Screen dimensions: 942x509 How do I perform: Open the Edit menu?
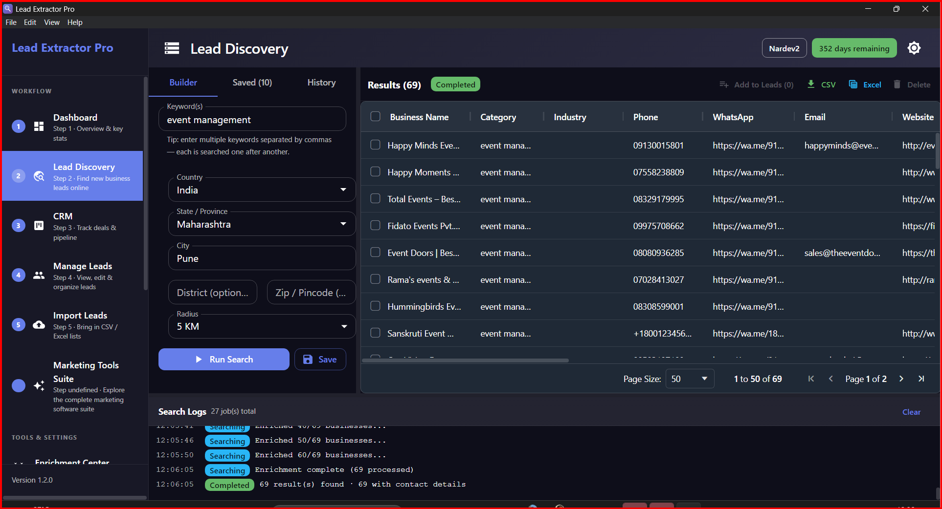(30, 22)
